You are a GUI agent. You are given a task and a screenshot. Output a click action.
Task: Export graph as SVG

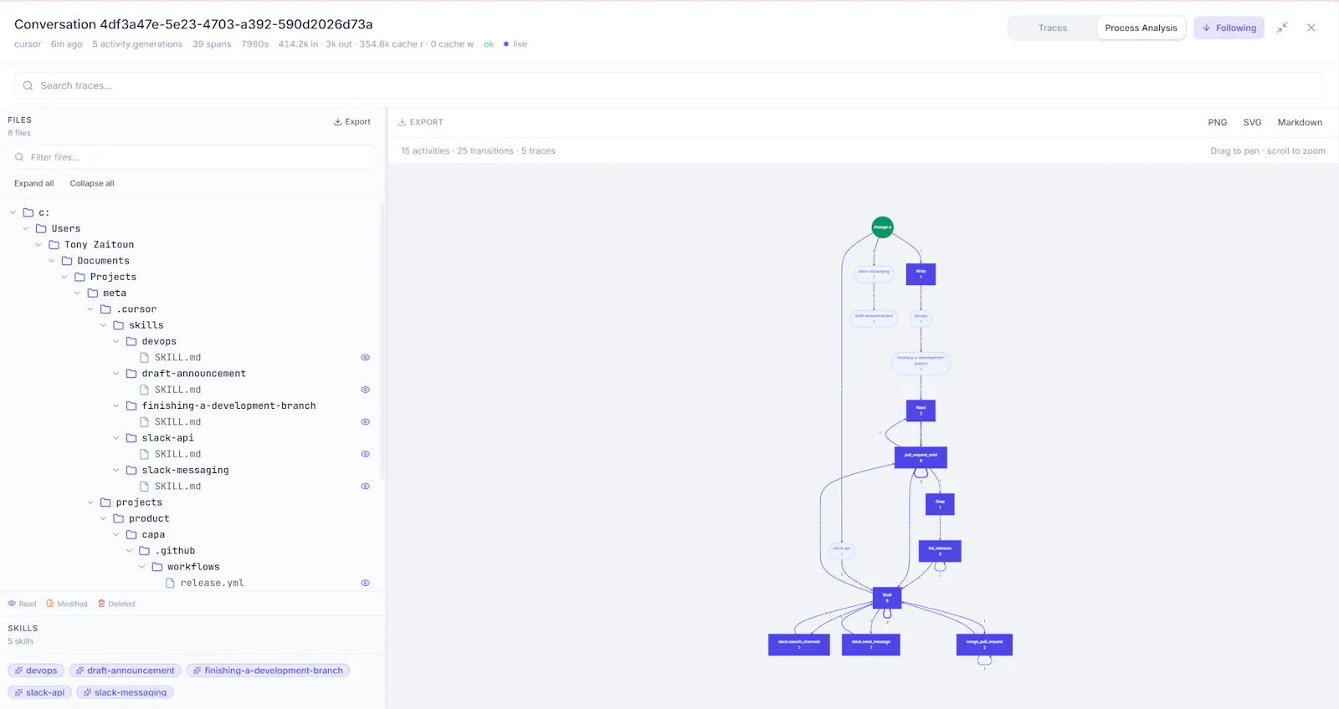coord(1252,122)
